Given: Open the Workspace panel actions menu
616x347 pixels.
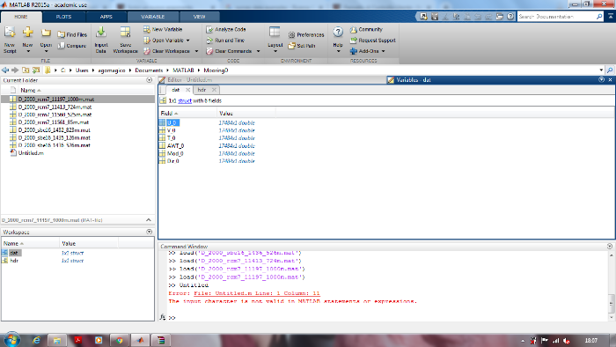Looking at the screenshot, I should (x=150, y=232).
